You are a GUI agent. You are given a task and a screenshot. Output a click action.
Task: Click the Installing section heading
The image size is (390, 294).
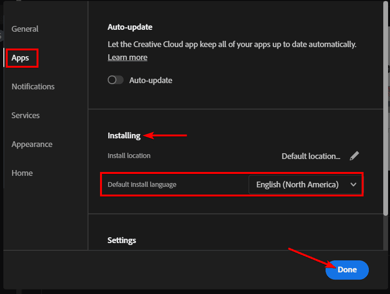[124, 135]
